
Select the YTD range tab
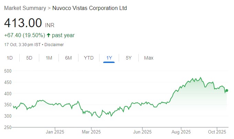89,58
